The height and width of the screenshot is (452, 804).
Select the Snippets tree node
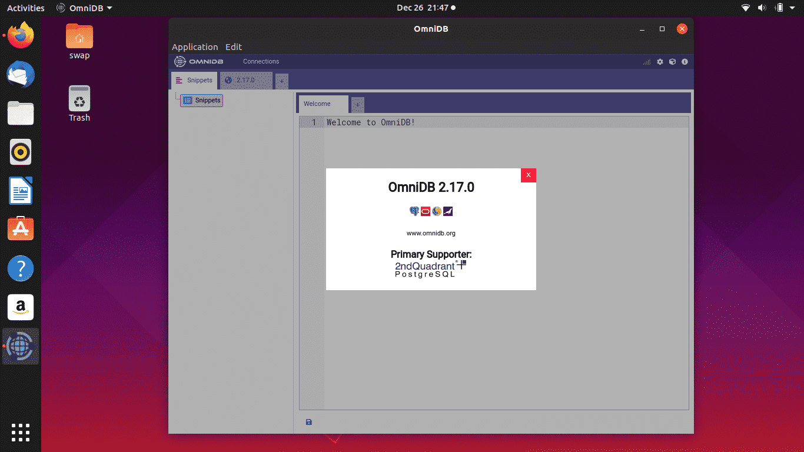(x=202, y=101)
